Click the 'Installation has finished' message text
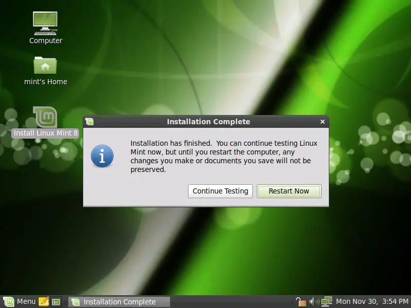Viewport: 411px width, 308px height. point(224,157)
